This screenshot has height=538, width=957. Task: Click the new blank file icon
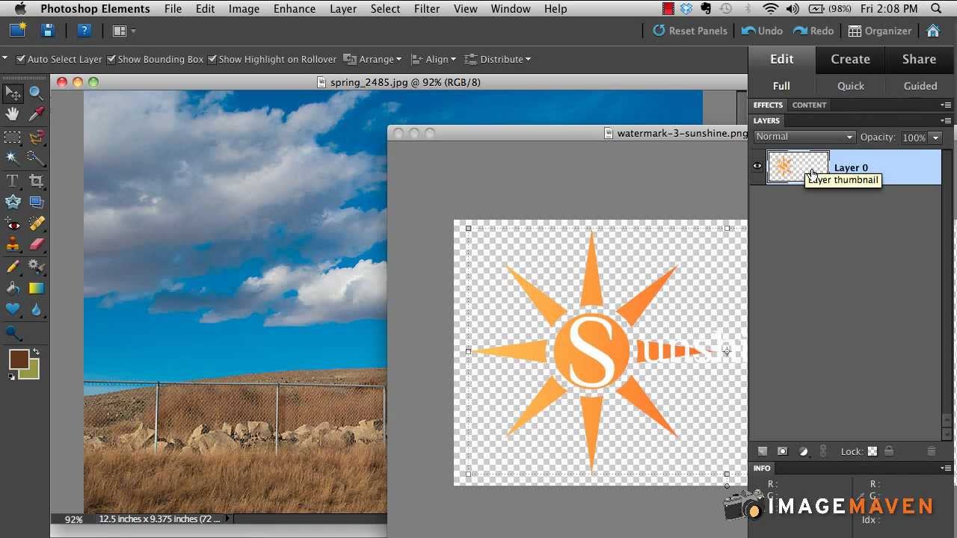click(18, 31)
